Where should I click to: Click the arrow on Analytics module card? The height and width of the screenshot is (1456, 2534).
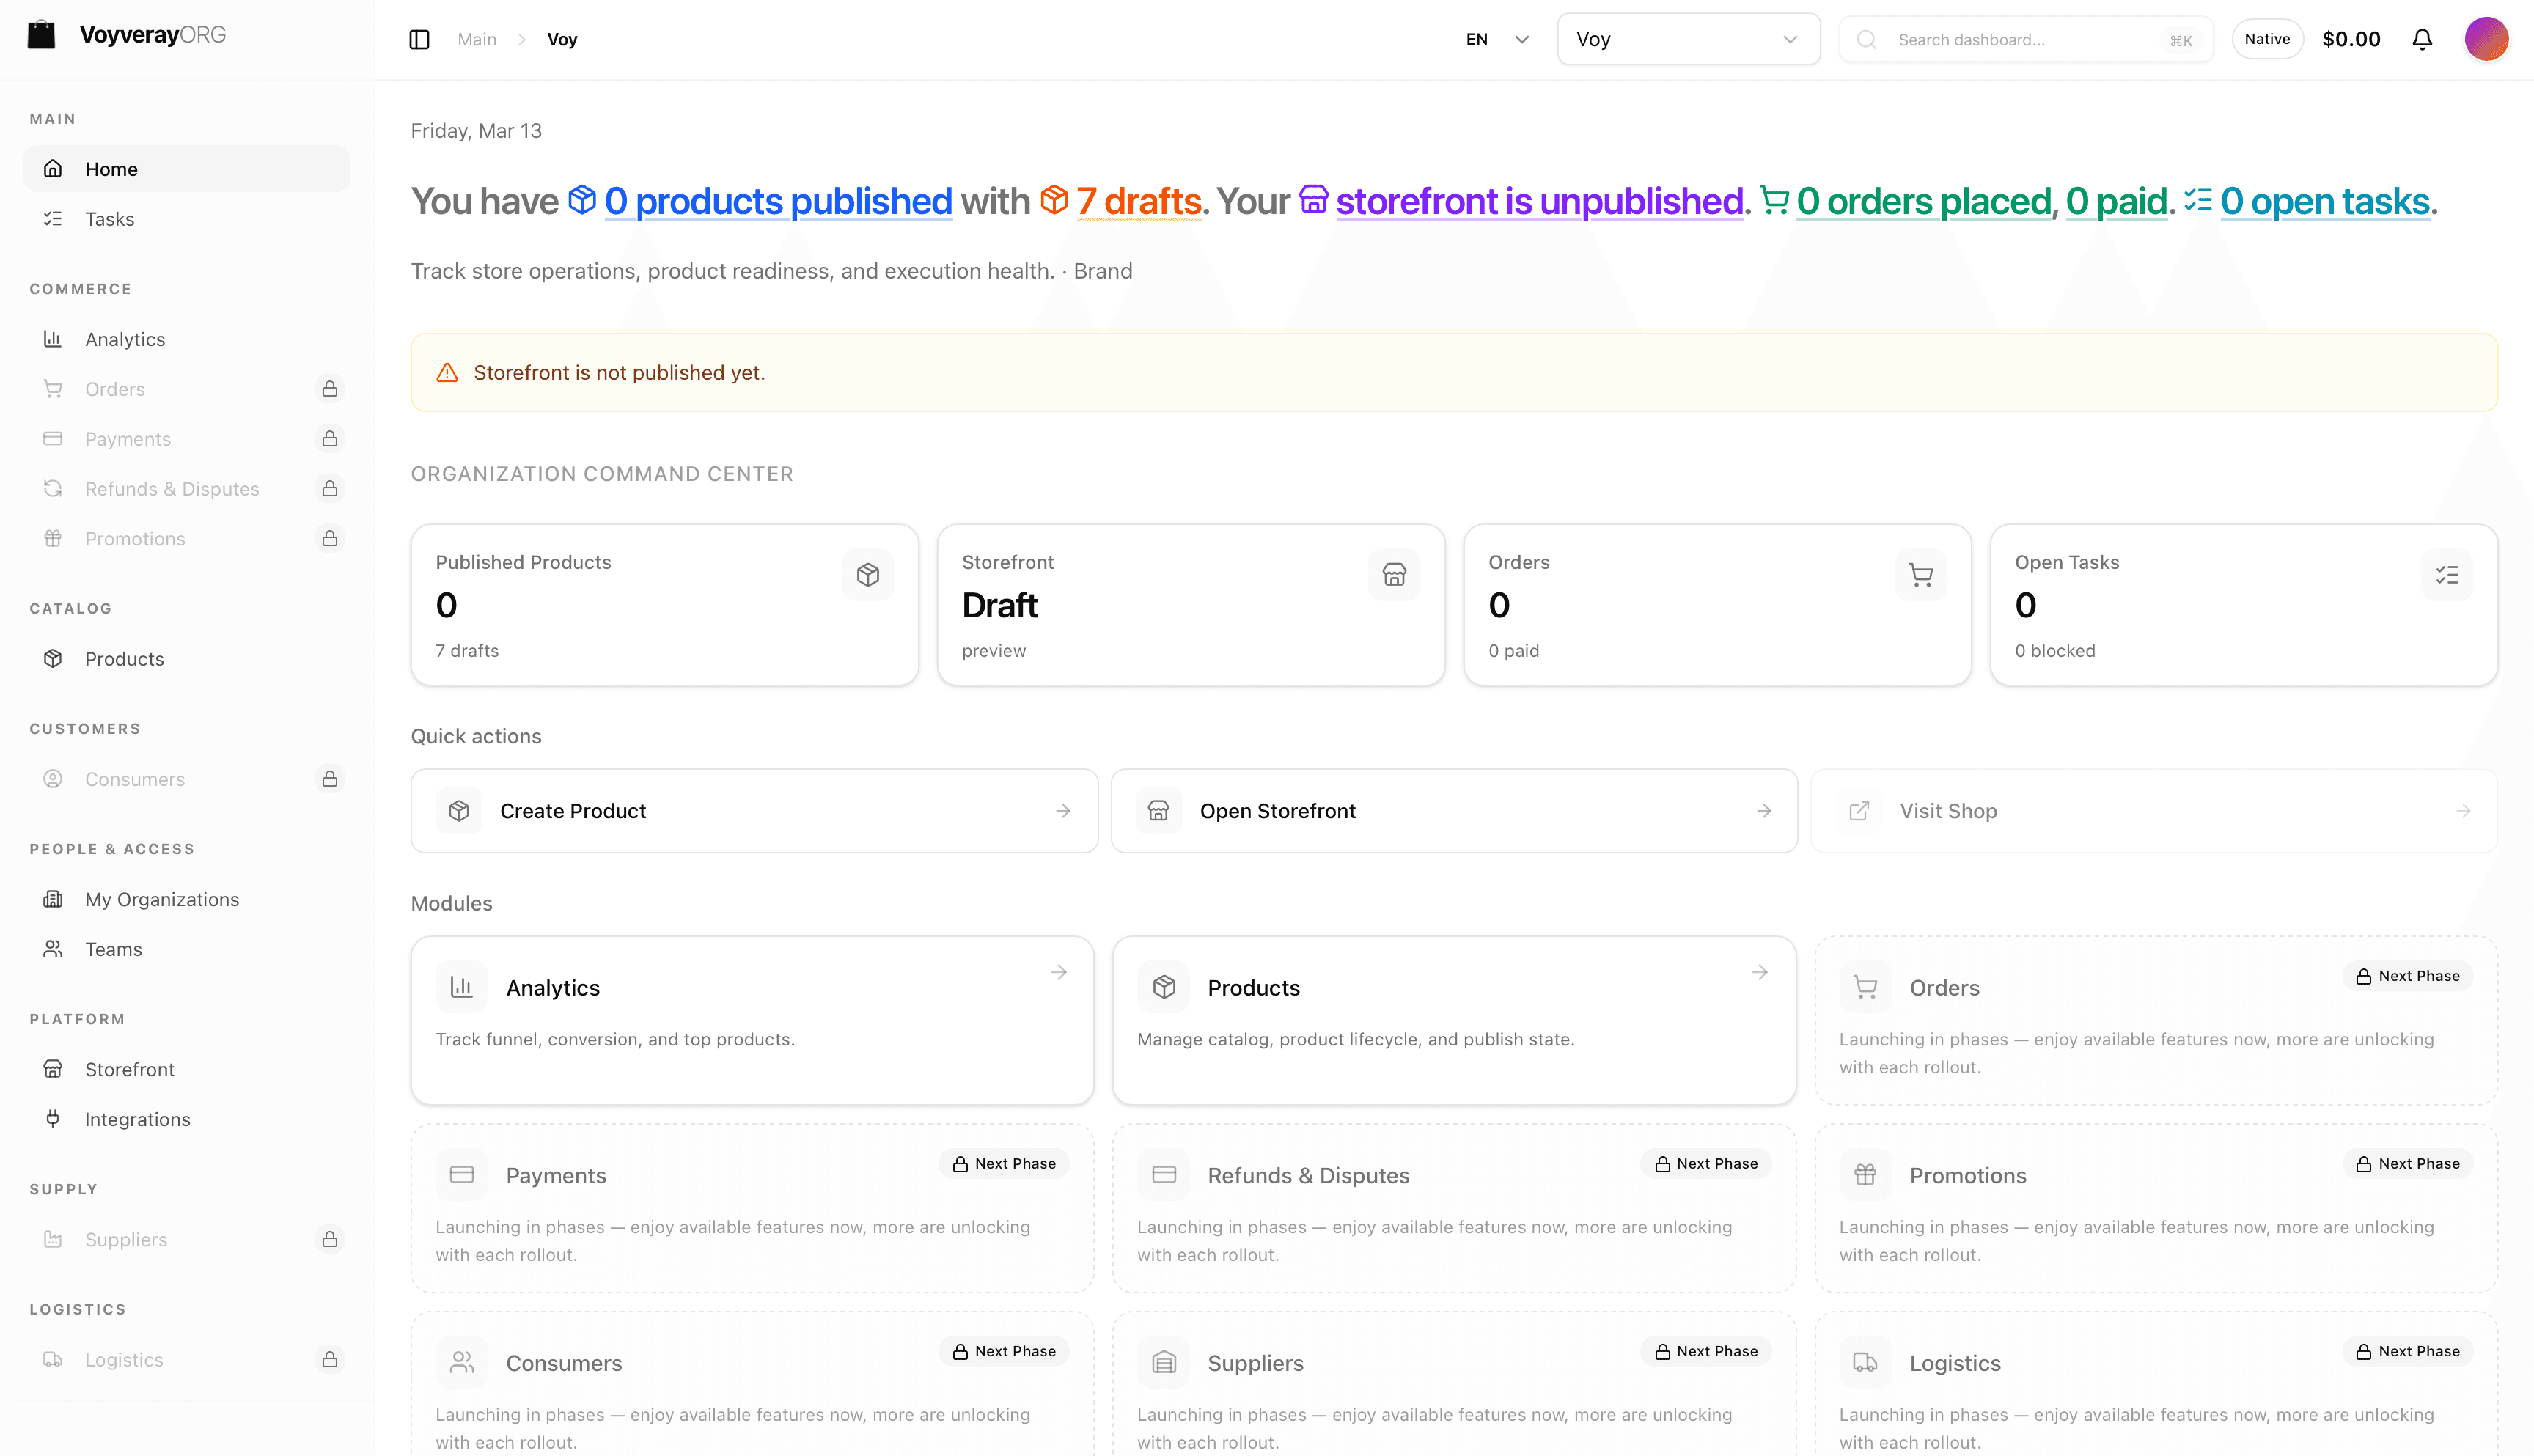point(1058,972)
